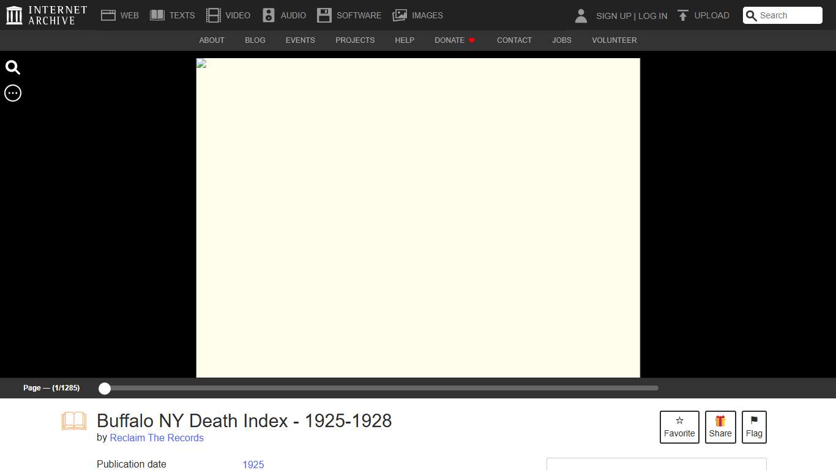
Task: Open the Projects menu item
Action: 355,40
